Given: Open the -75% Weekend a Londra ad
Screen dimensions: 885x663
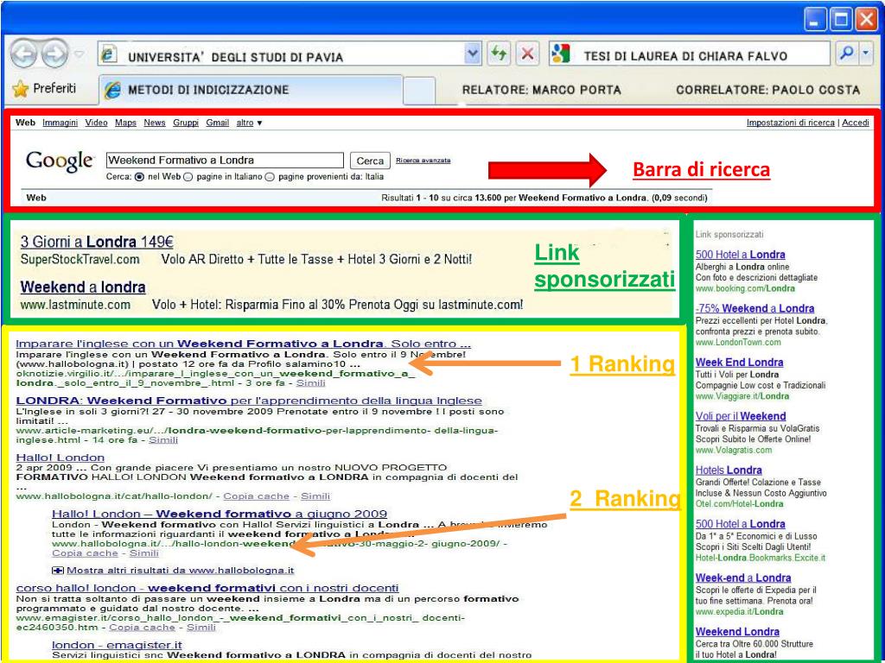Looking at the screenshot, I should coord(754,308).
